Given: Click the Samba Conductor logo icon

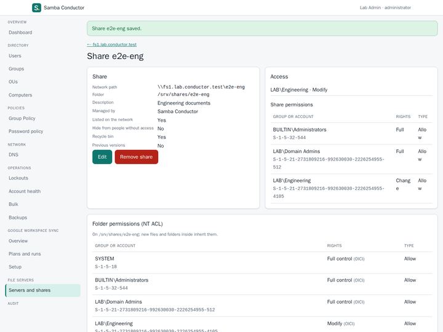Looking at the screenshot, I should (x=36, y=7).
